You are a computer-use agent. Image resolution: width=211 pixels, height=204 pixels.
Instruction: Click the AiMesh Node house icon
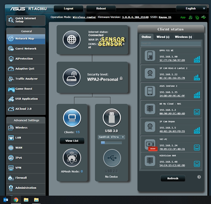pyautogui.click(x=72, y=158)
